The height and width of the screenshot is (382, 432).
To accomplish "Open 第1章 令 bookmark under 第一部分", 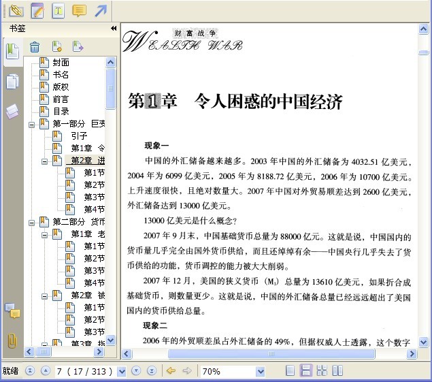I will click(88, 148).
